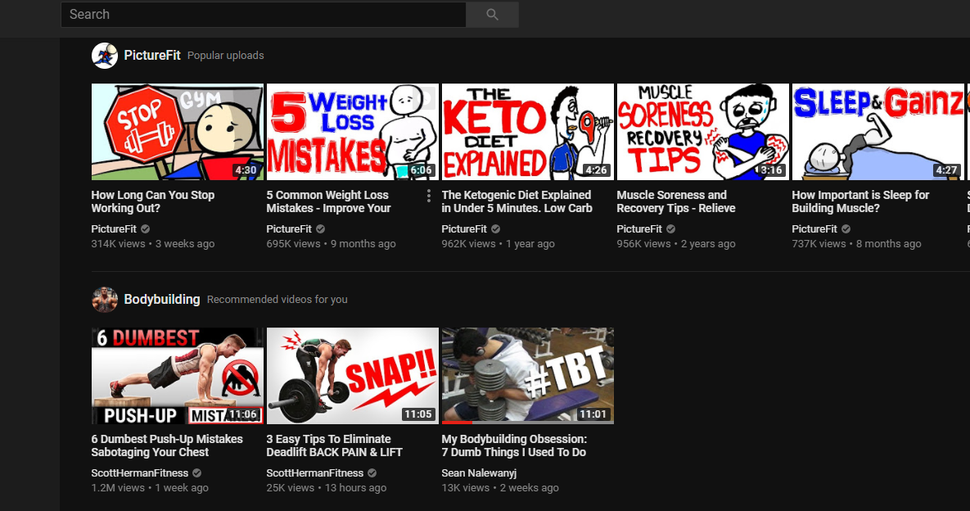Open title Muscle Soreness and Recovery Tips
The height and width of the screenshot is (511, 970).
point(676,201)
